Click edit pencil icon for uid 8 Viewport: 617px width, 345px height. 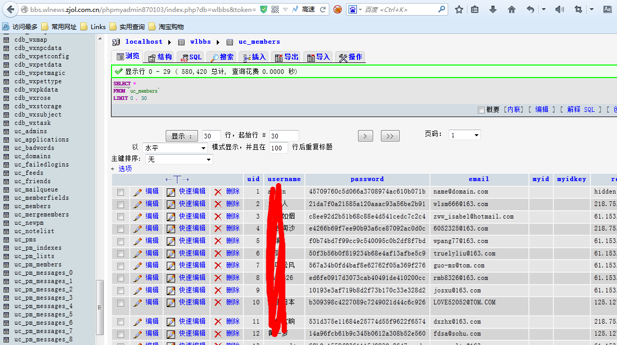point(138,278)
